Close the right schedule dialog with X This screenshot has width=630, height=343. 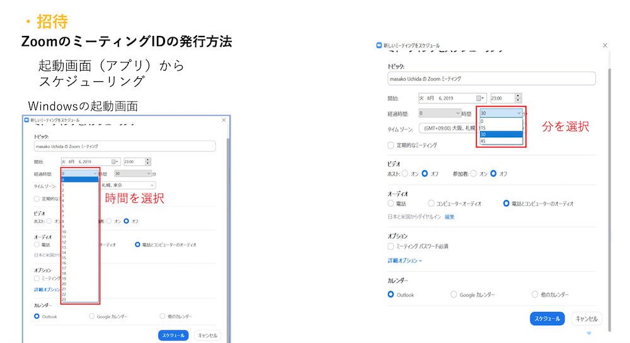(605, 45)
